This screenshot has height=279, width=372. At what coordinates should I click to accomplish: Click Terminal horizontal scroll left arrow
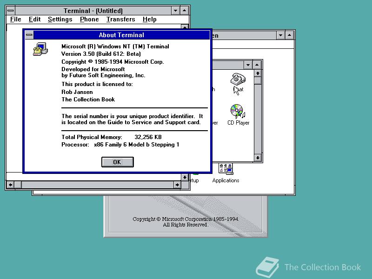click(10, 185)
